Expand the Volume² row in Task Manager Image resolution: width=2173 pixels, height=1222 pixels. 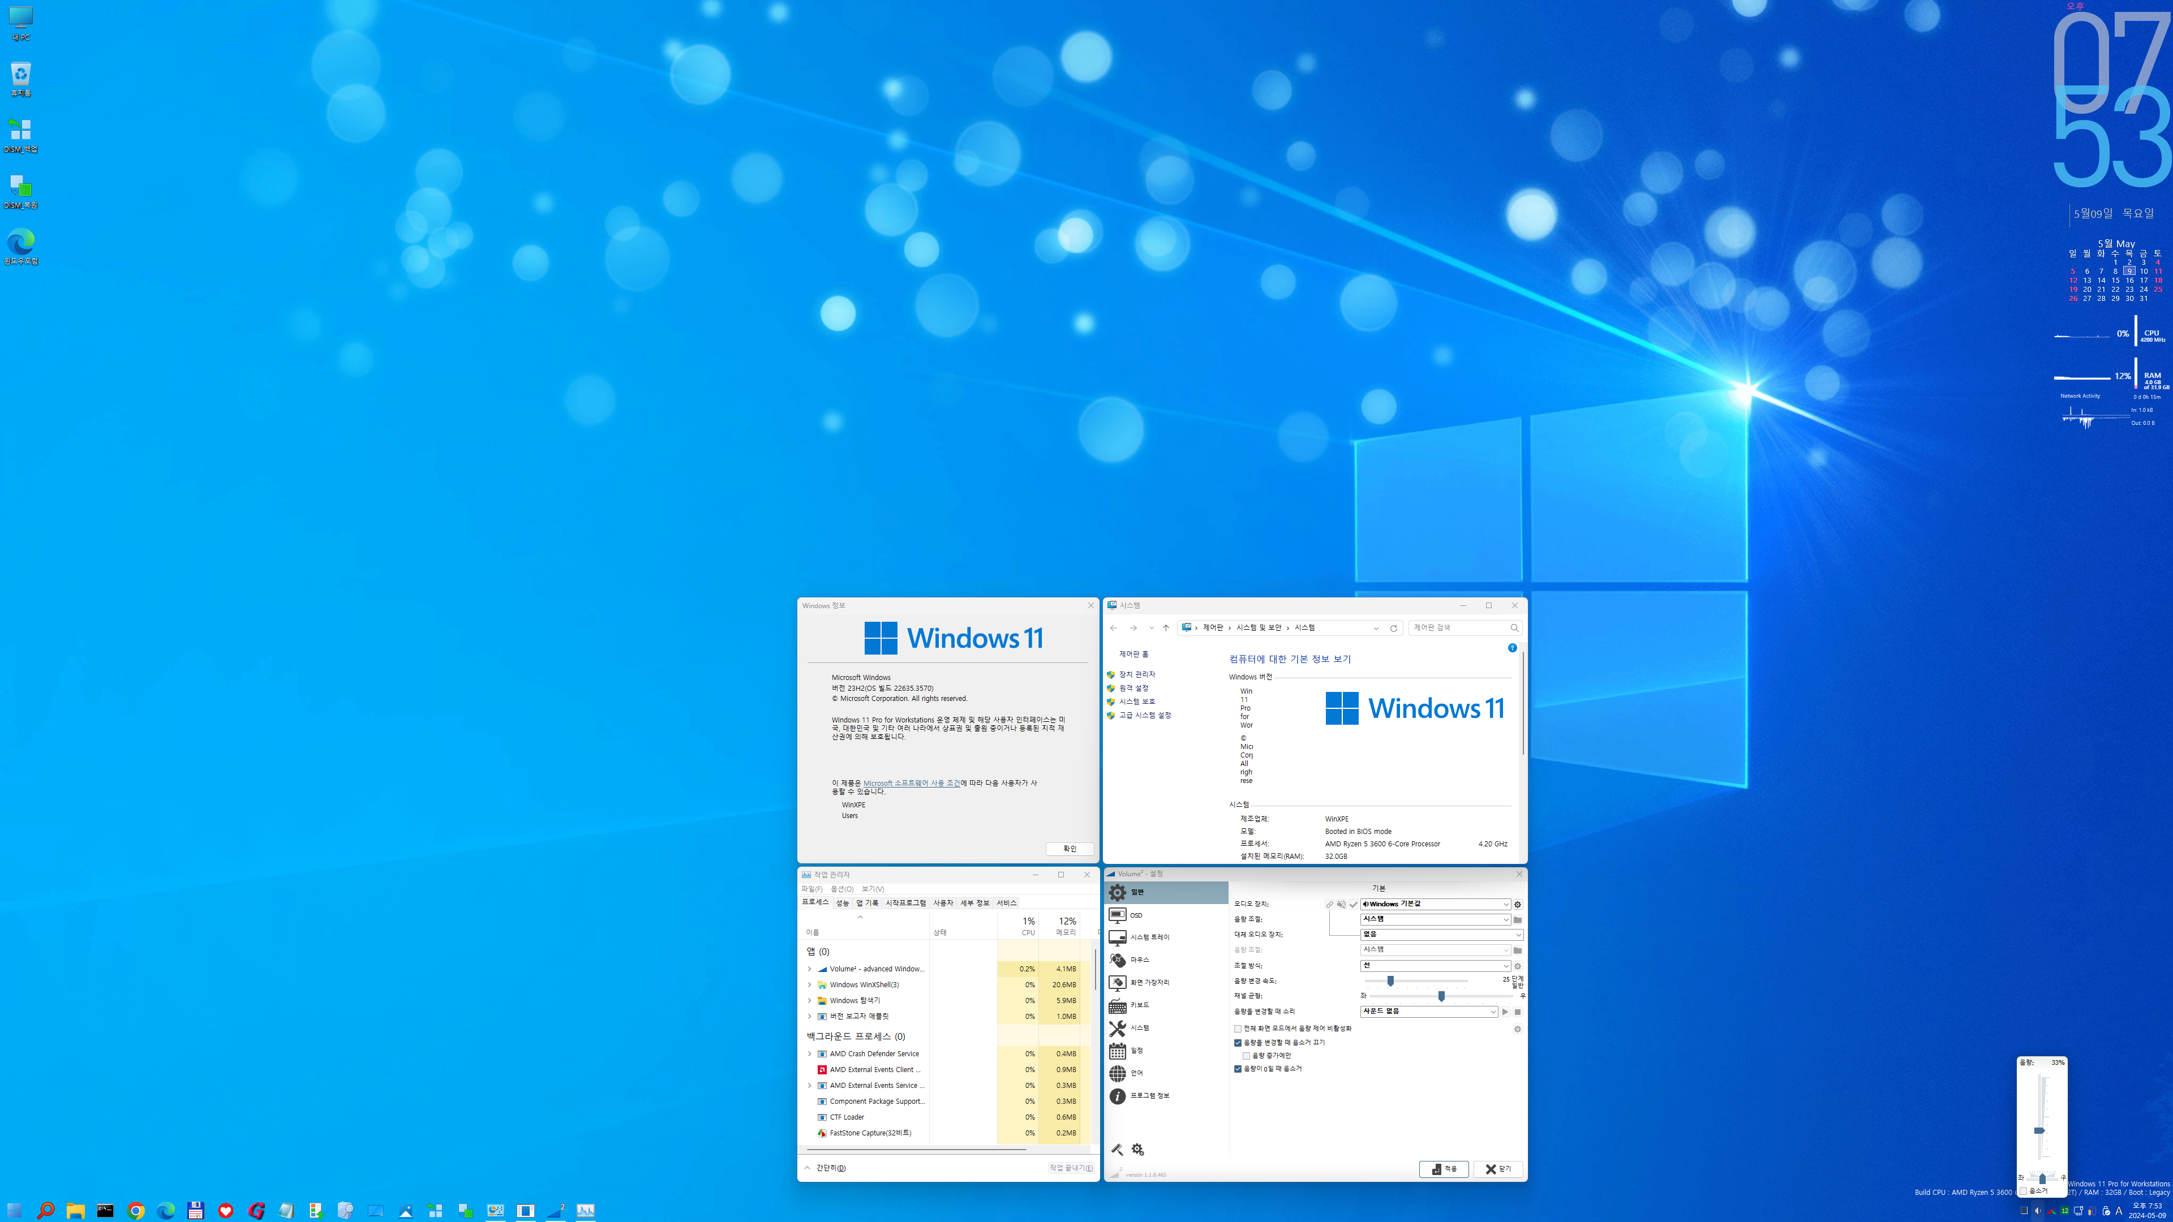click(810, 969)
